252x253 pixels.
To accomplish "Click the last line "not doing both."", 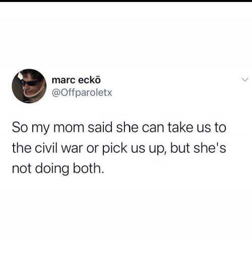I will 57,168.
